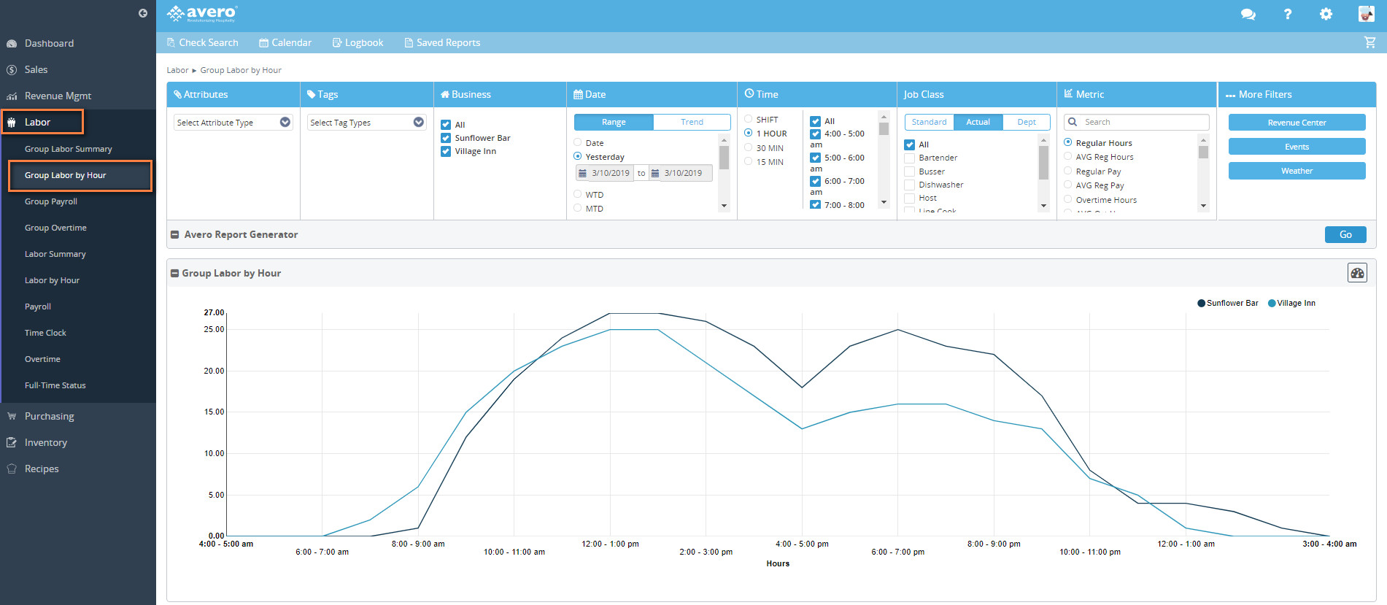Click the Weather filter button
The width and height of the screenshot is (1387, 605).
coord(1297,171)
